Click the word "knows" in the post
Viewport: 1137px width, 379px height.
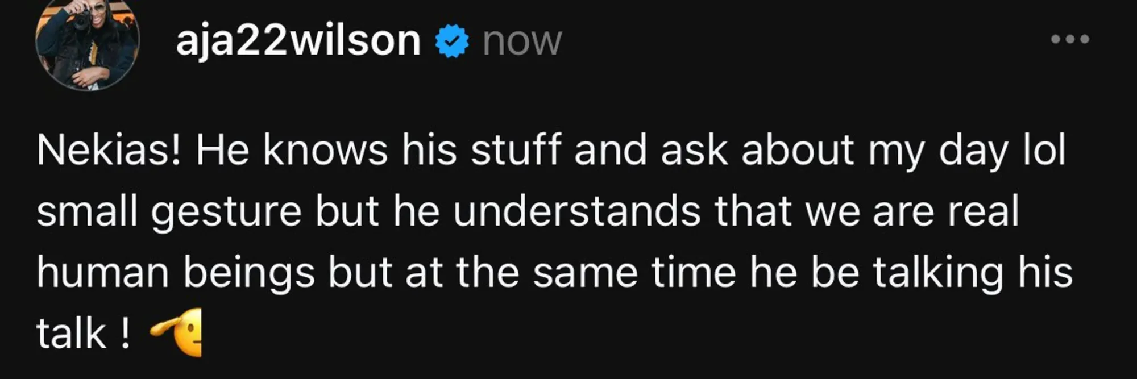[x=325, y=151]
